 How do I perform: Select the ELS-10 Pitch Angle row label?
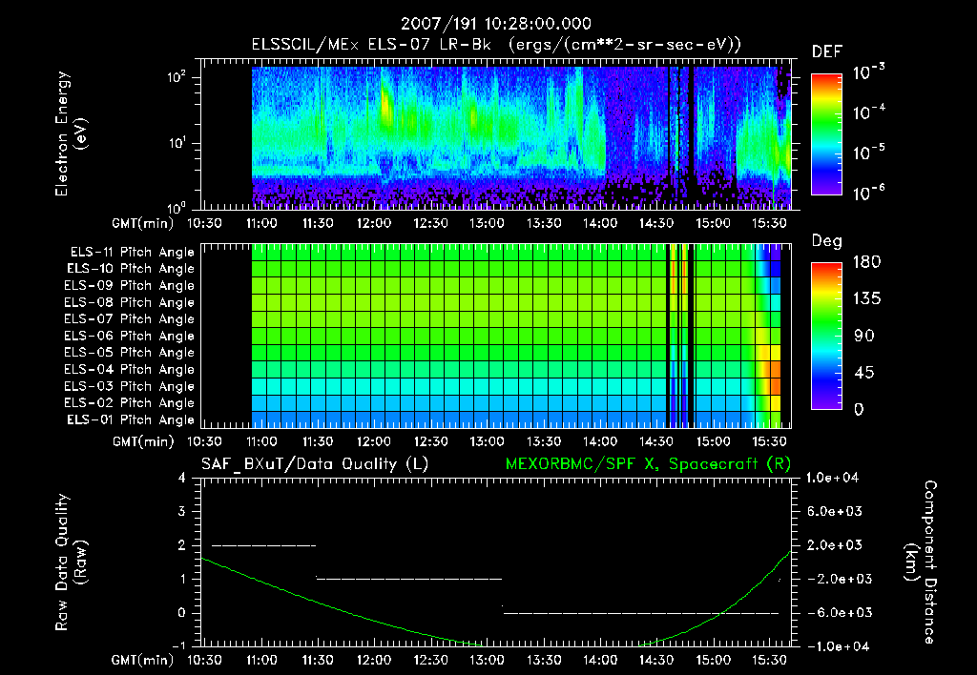[x=131, y=269]
